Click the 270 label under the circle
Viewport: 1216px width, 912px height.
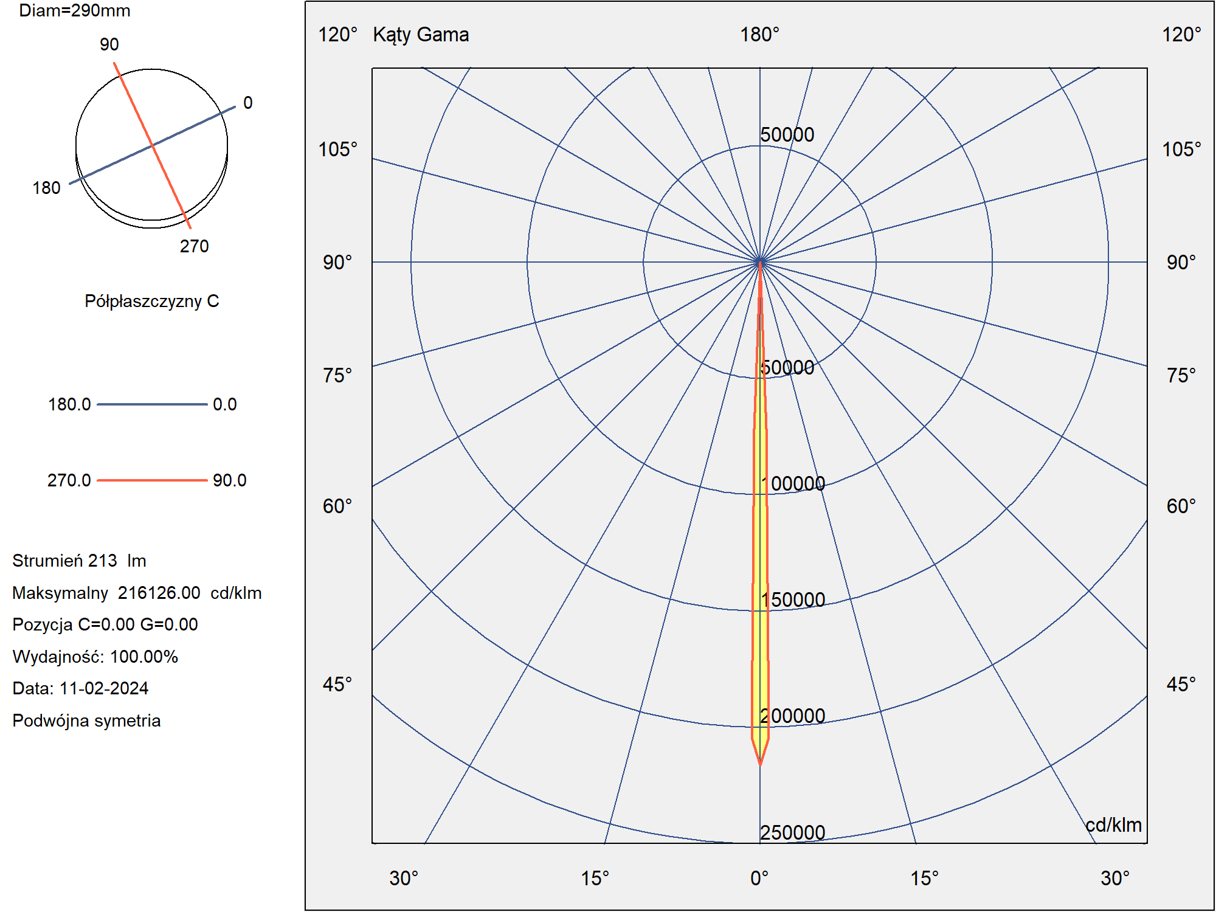[194, 246]
